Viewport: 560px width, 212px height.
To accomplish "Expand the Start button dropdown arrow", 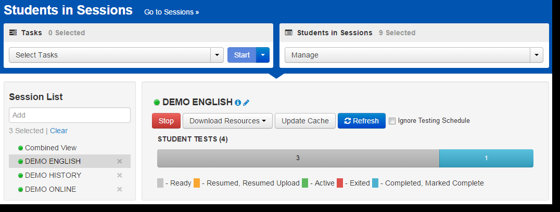I will coord(263,55).
